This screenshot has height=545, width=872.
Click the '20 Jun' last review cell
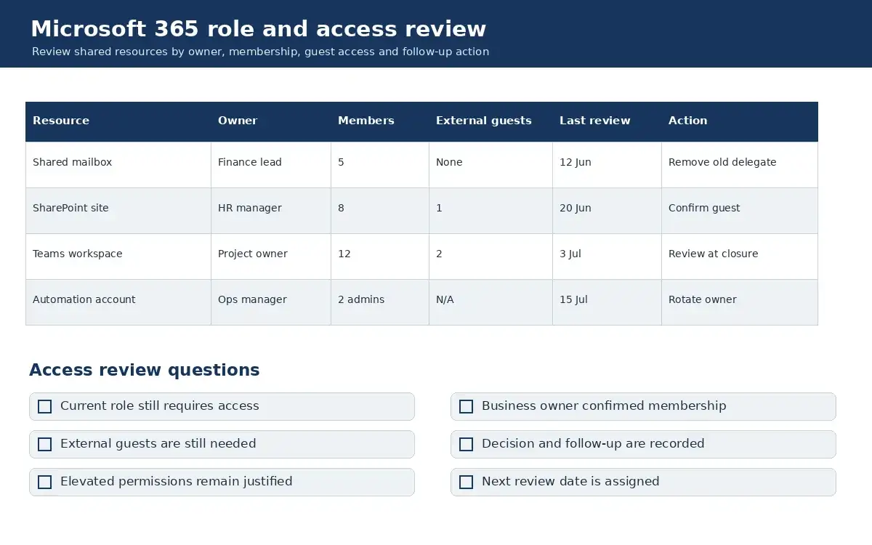click(x=607, y=210)
